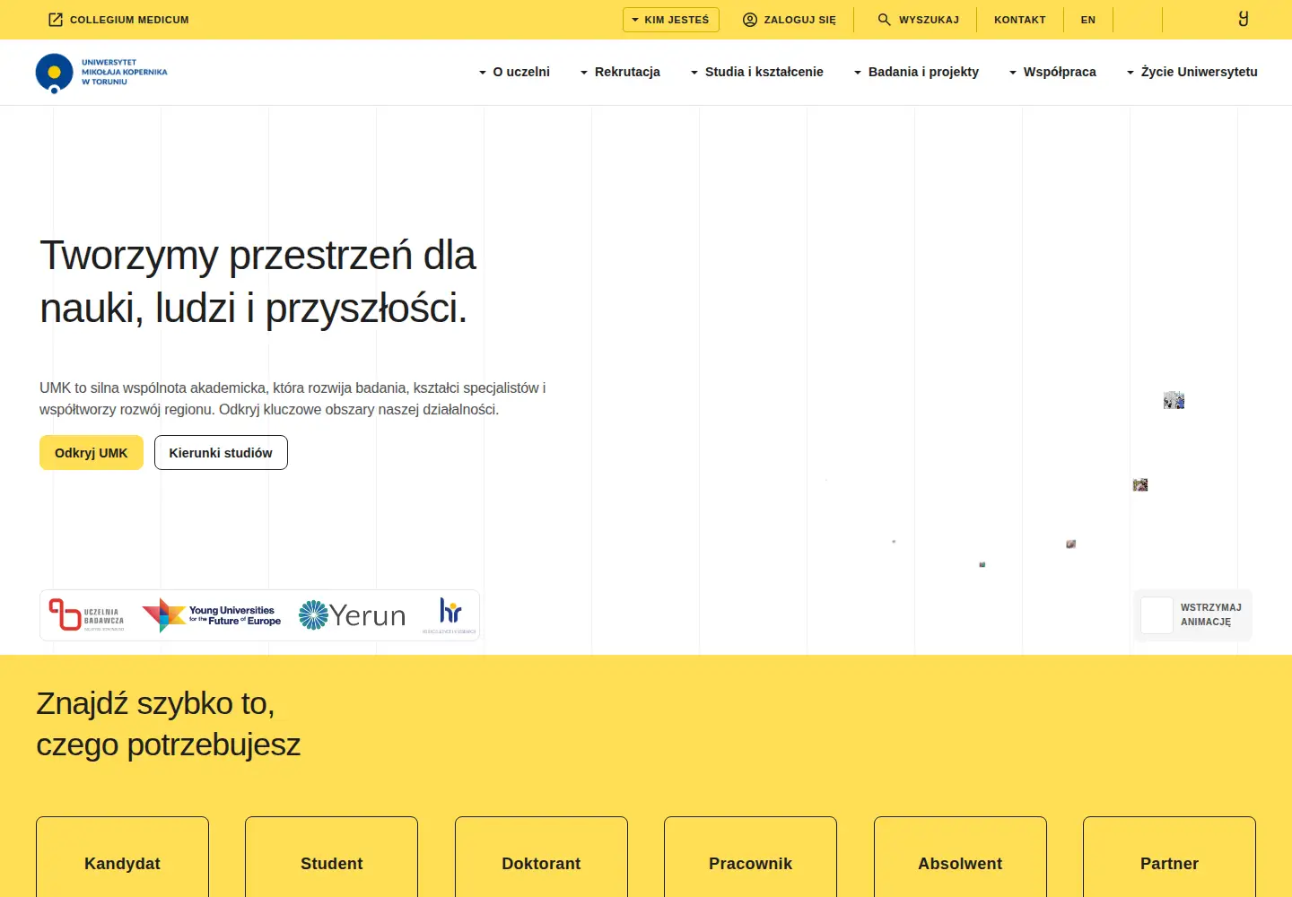Select the Student card

[331, 857]
